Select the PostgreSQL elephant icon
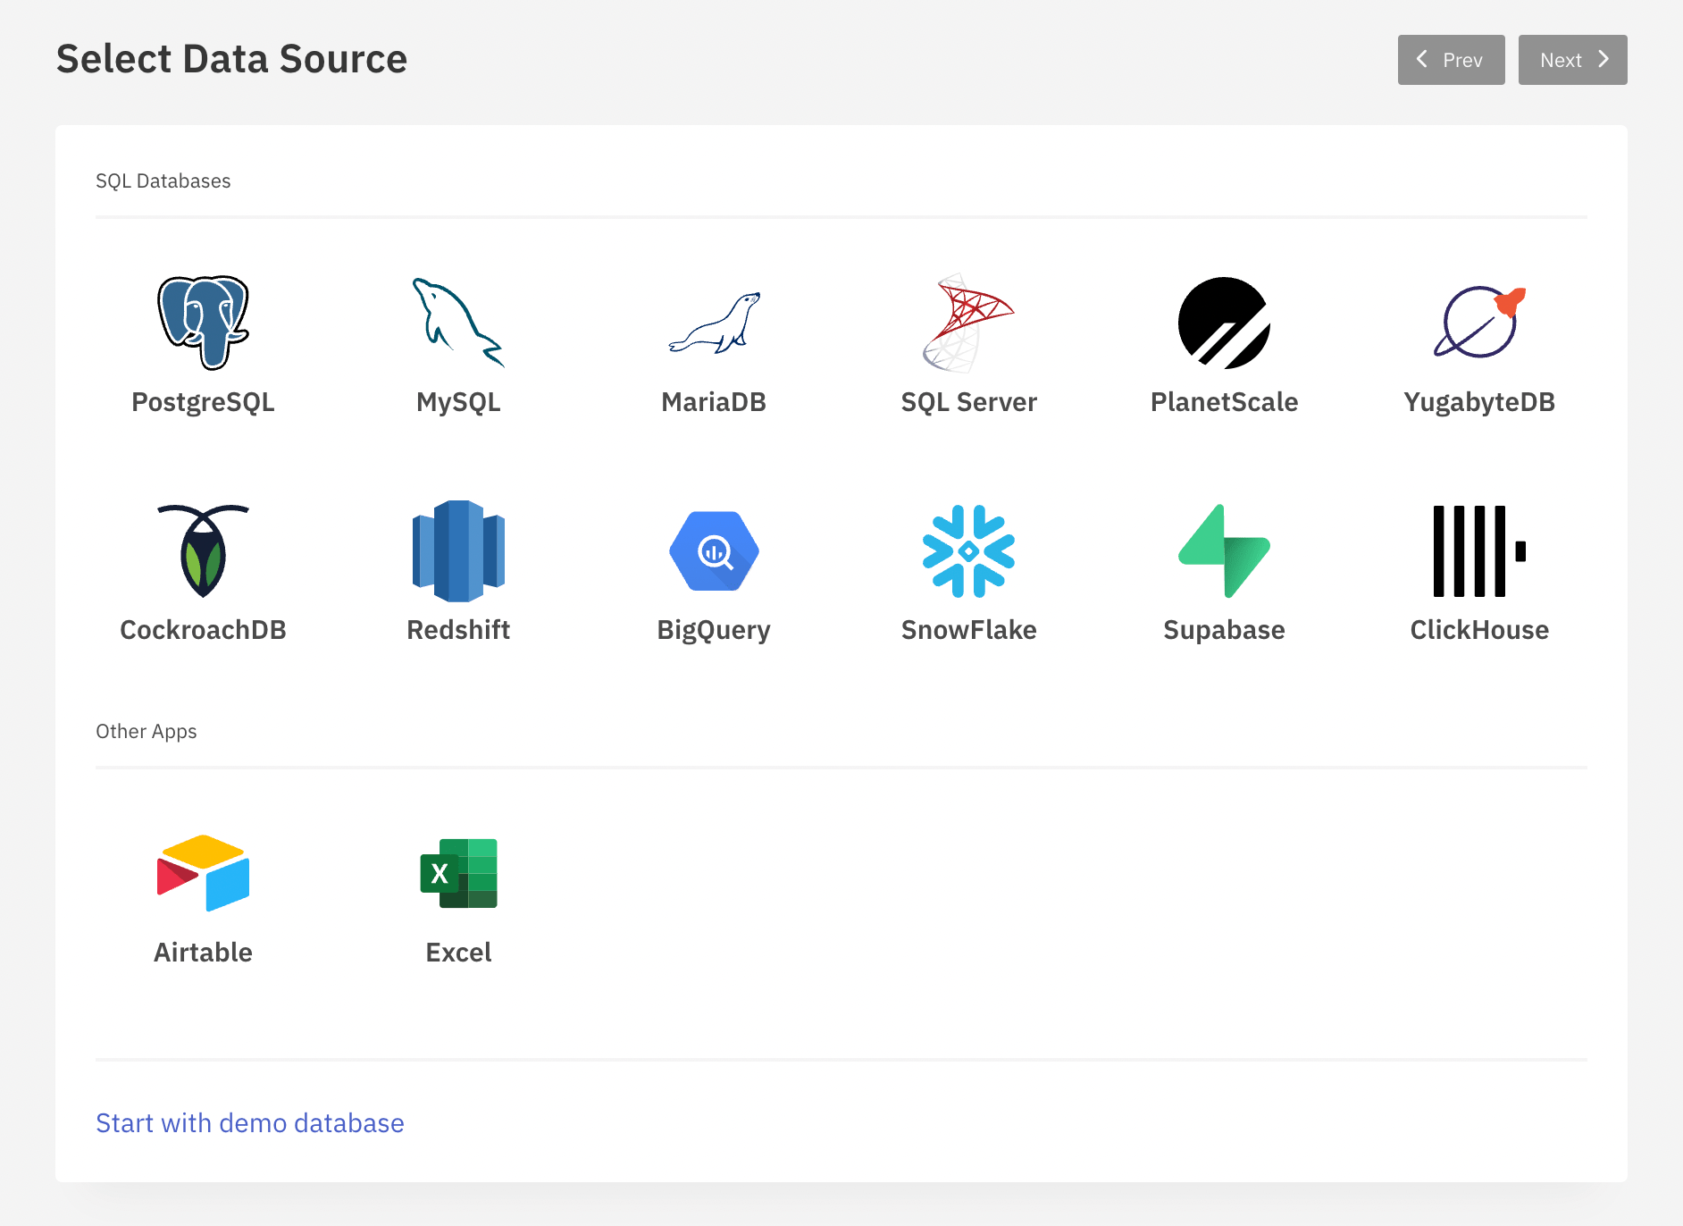1683x1226 pixels. (204, 323)
